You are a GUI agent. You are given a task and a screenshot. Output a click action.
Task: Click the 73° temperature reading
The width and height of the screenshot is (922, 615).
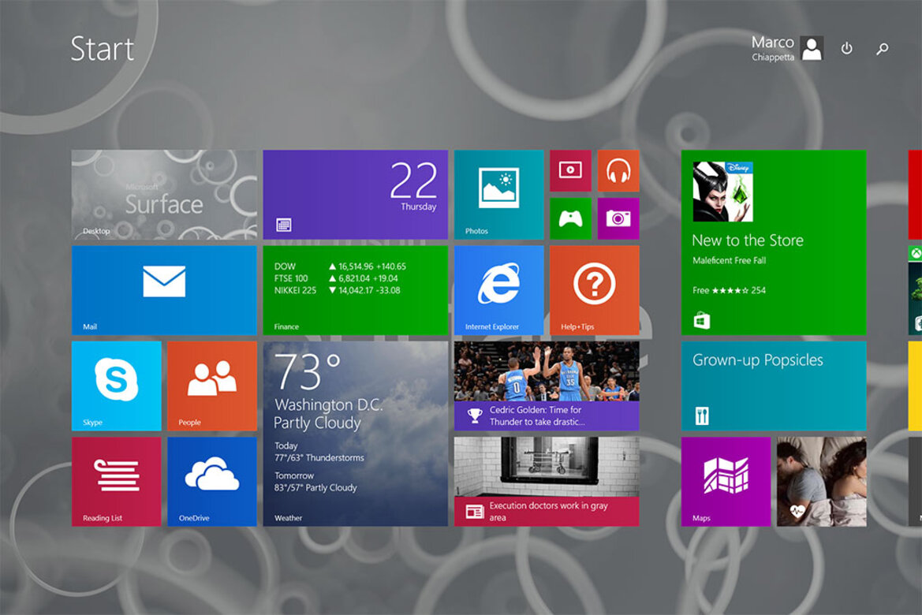307,371
